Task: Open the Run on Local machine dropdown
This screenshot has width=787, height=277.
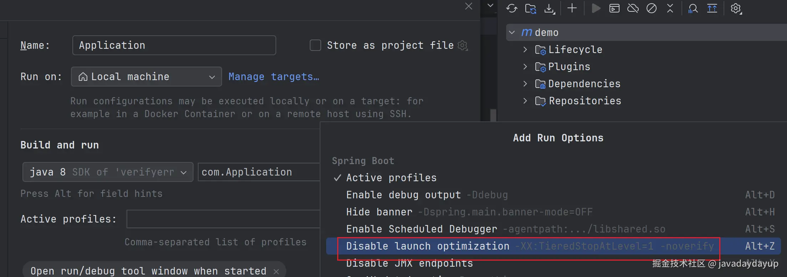Action: pyautogui.click(x=146, y=77)
